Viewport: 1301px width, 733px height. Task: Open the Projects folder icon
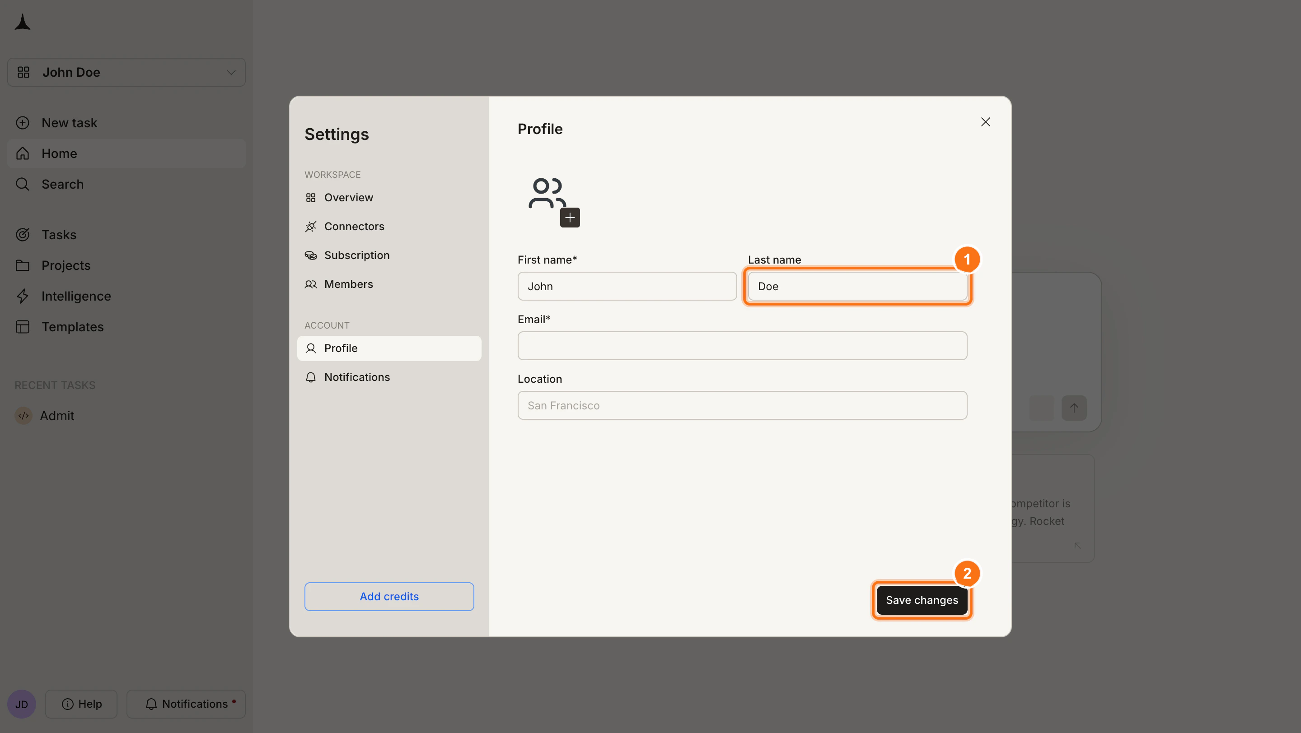[23, 265]
